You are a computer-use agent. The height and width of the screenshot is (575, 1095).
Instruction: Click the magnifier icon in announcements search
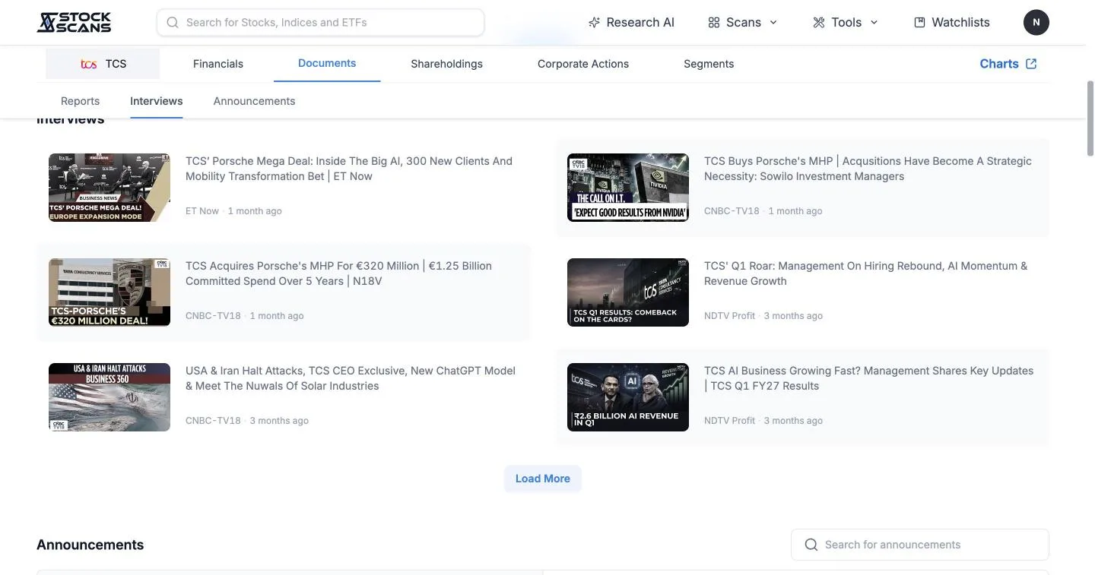811,545
